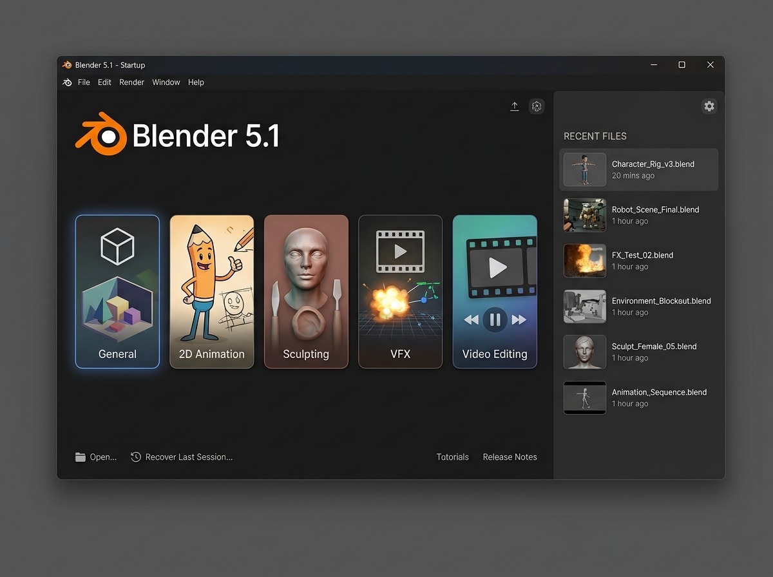Screen dimensions: 773x577
Task: Click the FX_Test_02 fire thumbnail
Action: (585, 261)
